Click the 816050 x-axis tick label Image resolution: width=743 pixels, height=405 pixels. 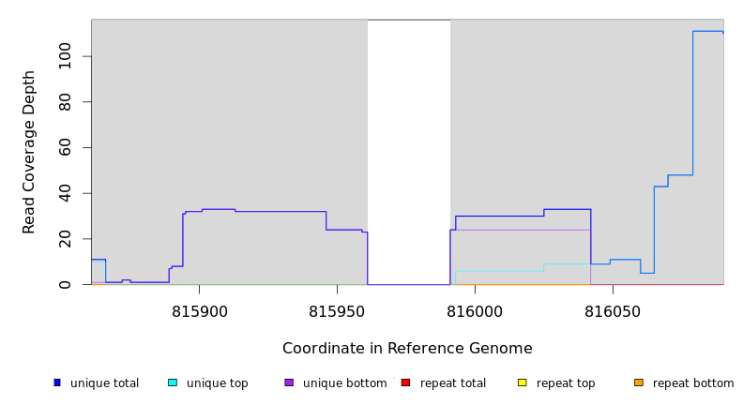[612, 311]
